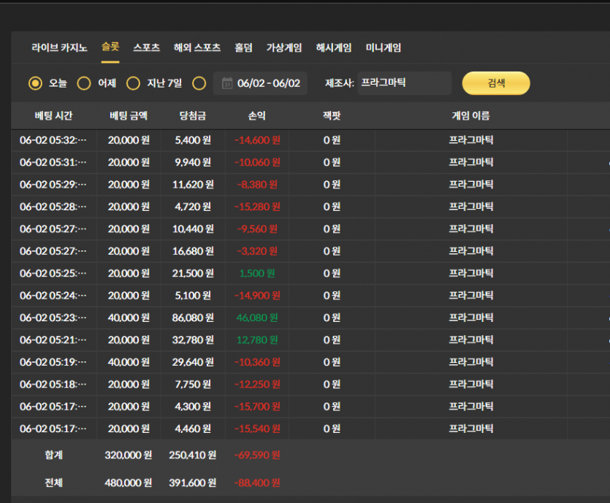Click the 11,620 원 winnings cell

(193, 185)
